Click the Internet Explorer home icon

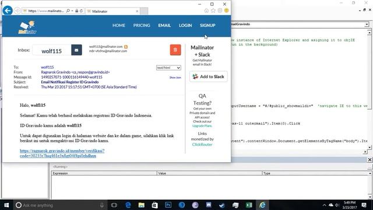(x=206, y=10)
